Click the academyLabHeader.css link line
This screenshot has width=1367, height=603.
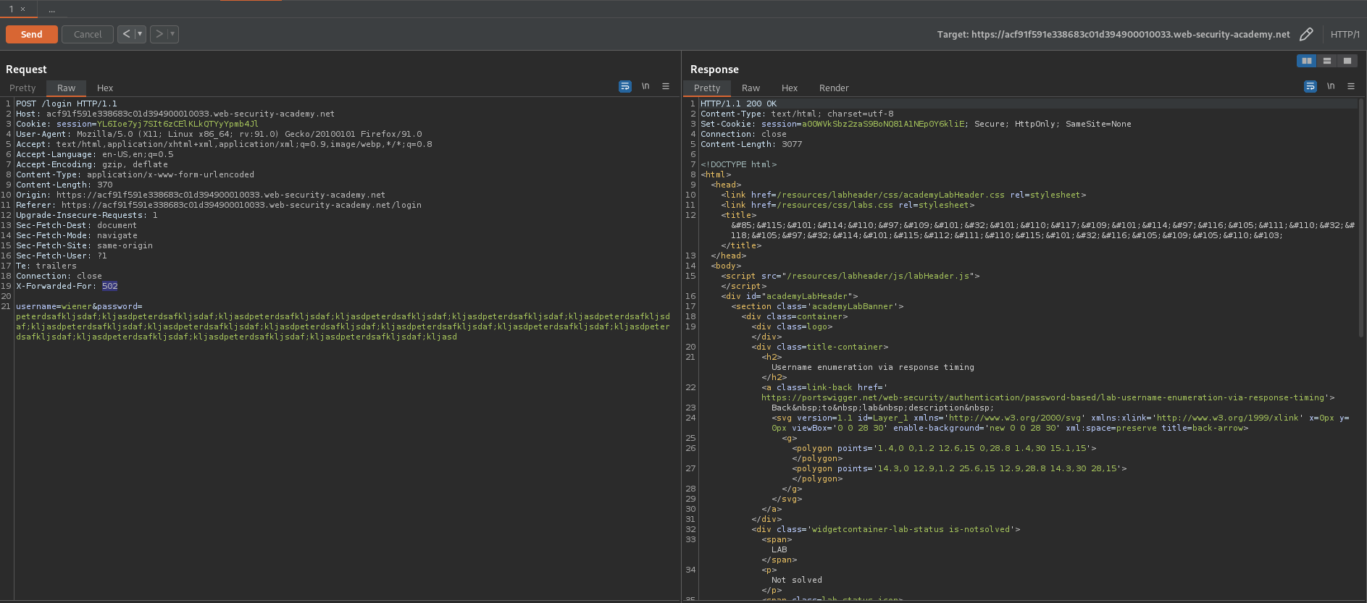click(x=903, y=195)
